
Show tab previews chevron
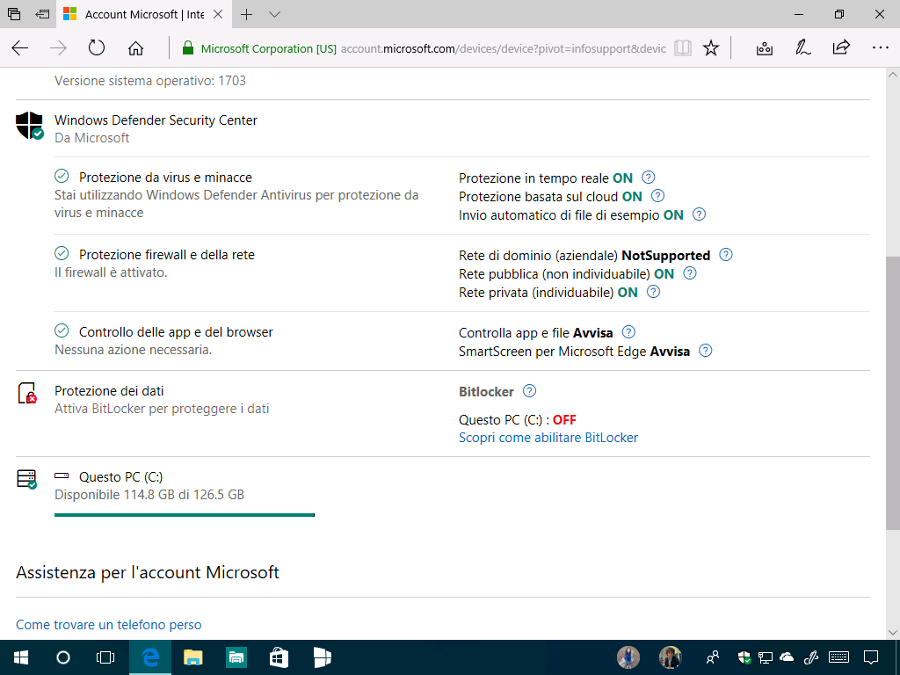[x=275, y=14]
